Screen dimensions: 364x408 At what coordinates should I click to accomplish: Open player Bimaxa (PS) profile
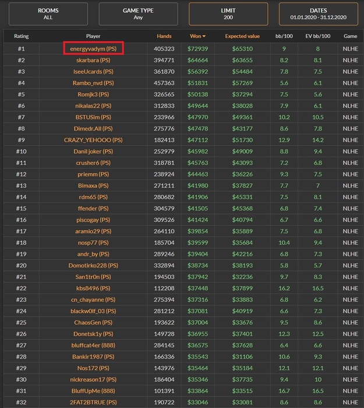93,186
